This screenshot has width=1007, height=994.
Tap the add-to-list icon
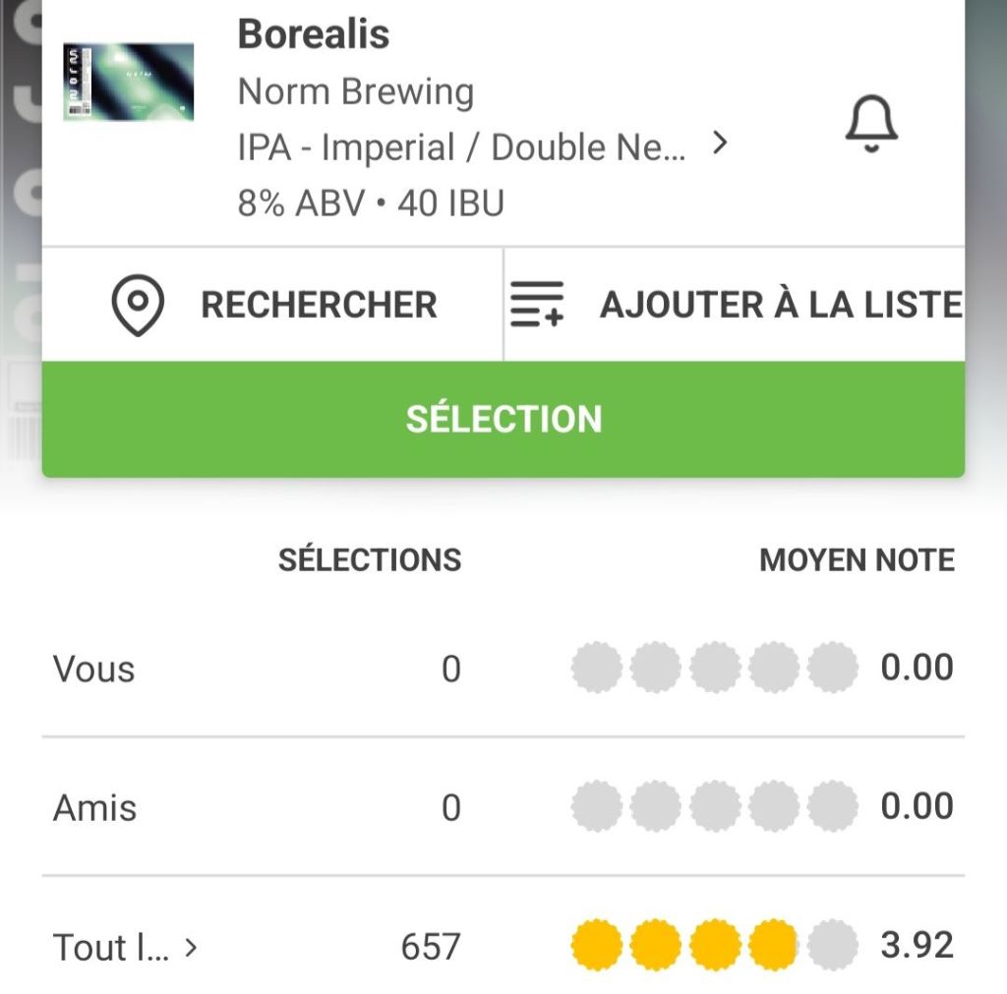537,305
